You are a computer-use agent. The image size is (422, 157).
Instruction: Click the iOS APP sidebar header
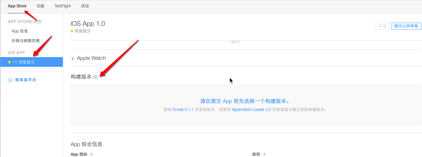pos(16,53)
